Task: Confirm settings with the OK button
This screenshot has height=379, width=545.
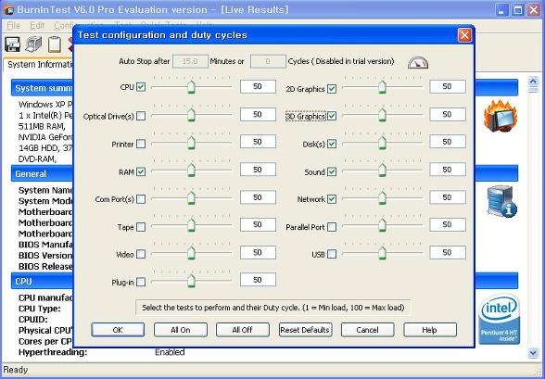Action: click(x=118, y=330)
